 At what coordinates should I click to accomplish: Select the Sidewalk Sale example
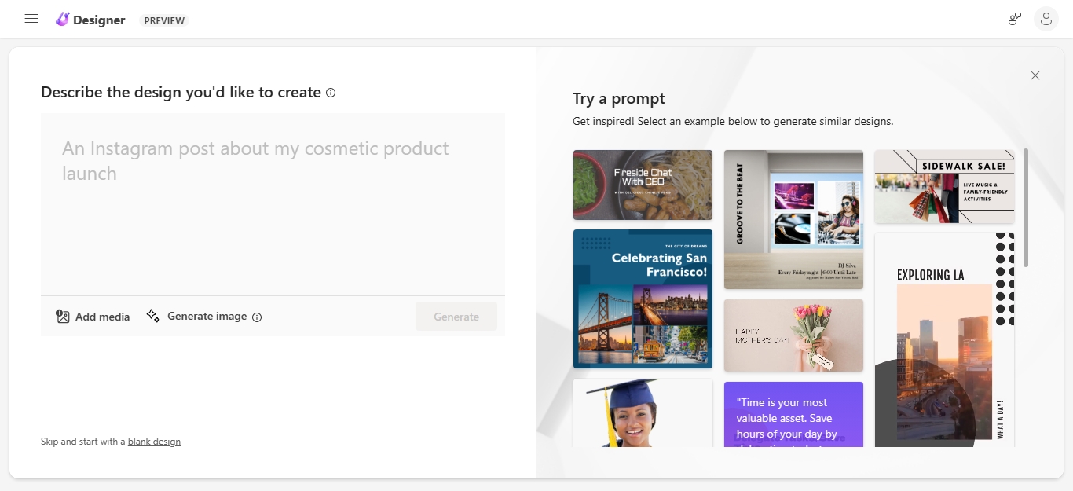(x=944, y=186)
